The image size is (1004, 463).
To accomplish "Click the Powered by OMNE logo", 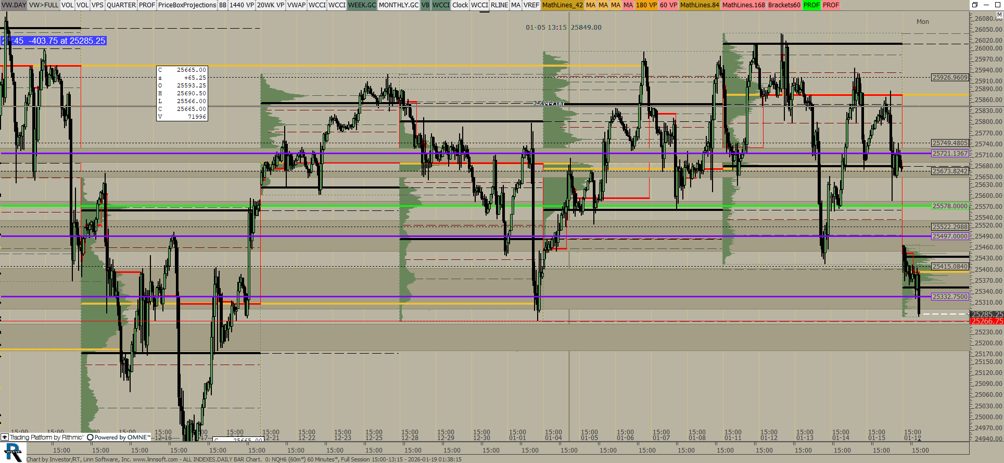I will 119,437.
